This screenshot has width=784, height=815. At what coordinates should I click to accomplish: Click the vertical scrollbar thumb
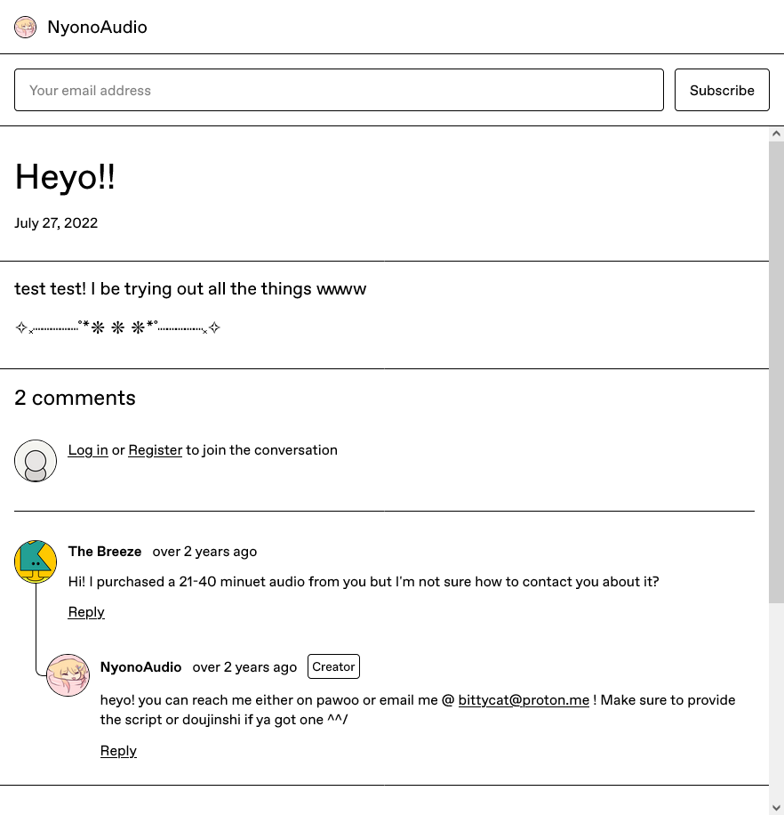[776, 374]
